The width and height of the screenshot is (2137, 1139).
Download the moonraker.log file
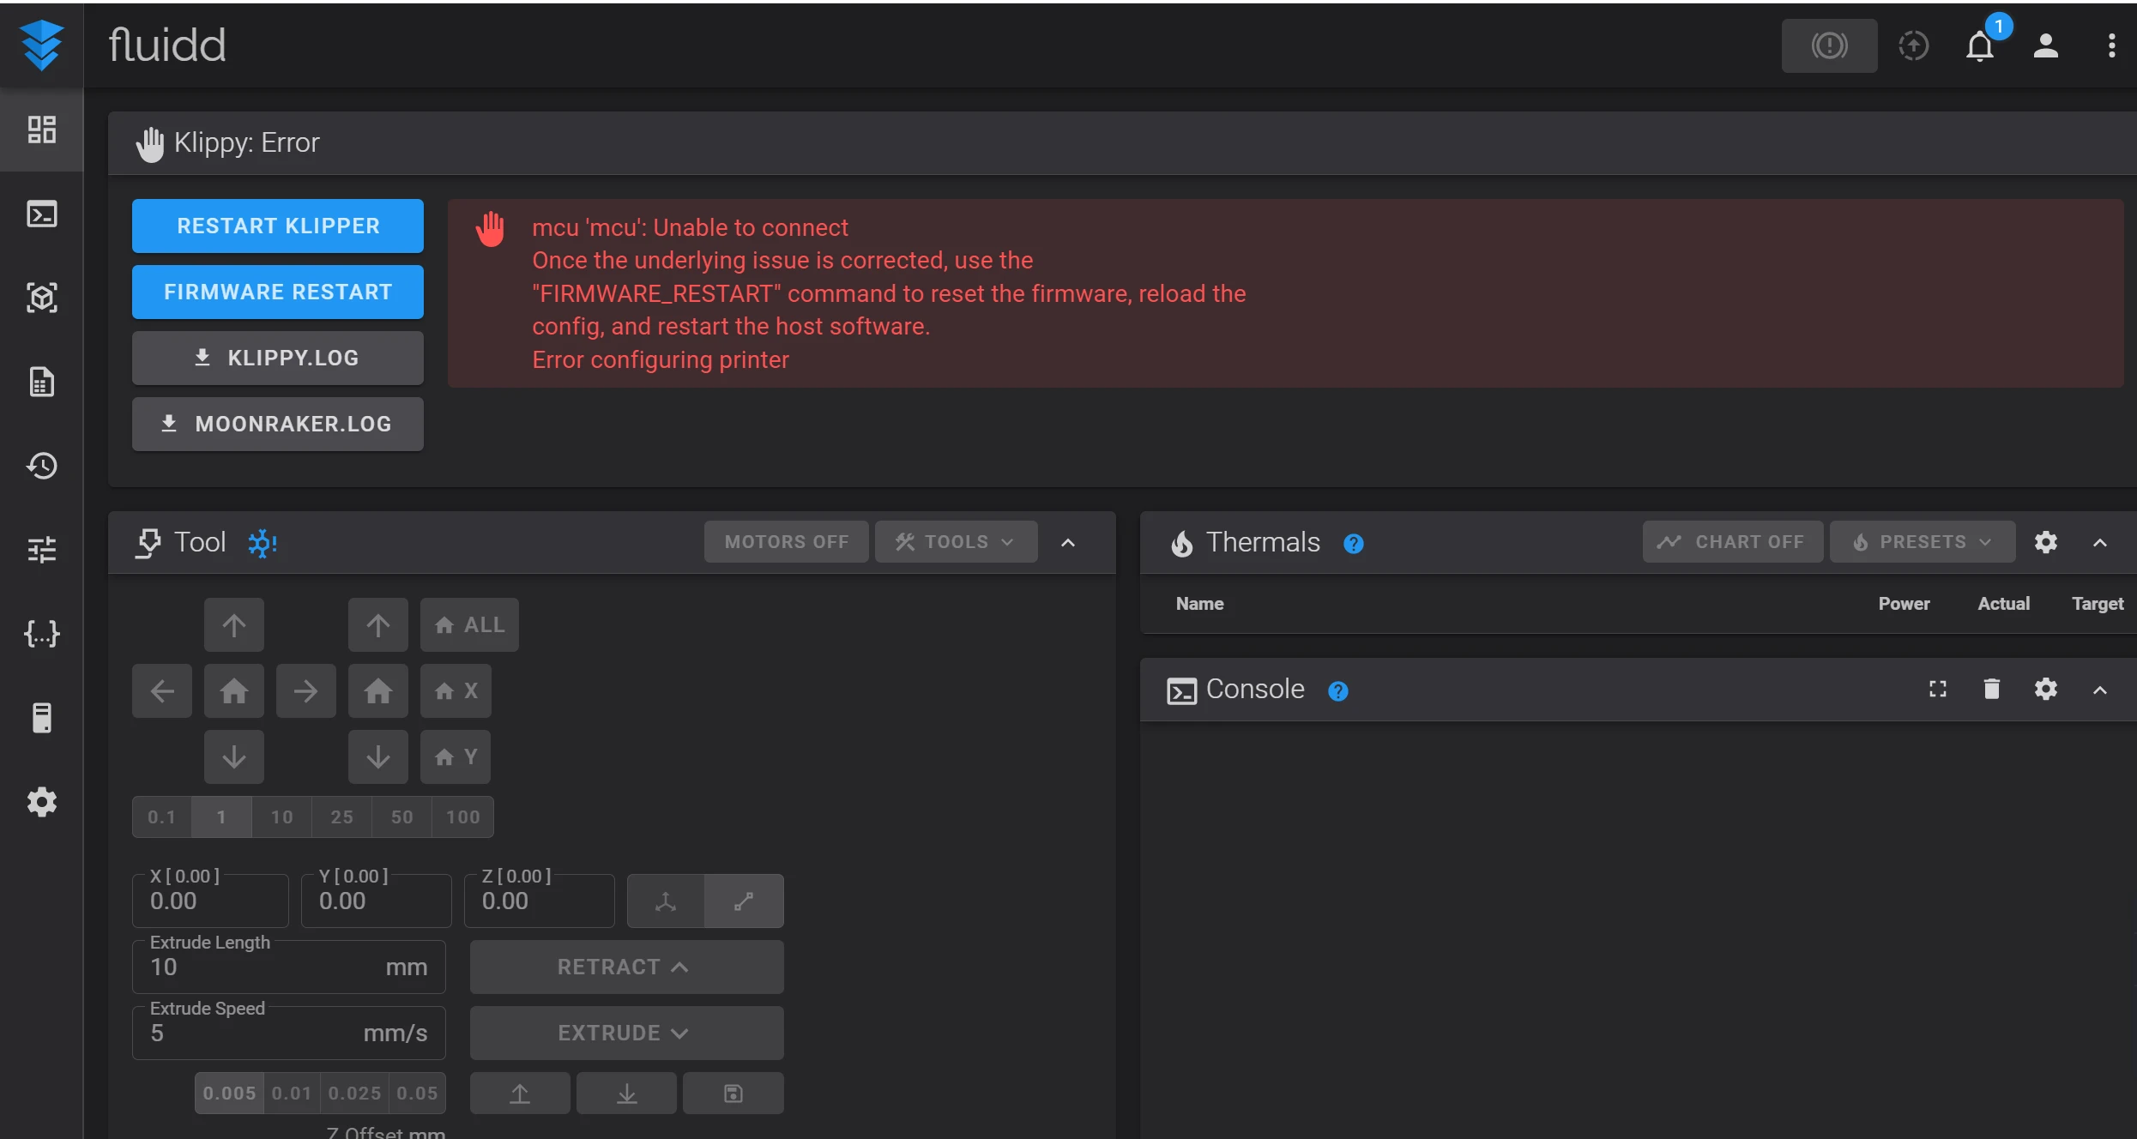(x=278, y=424)
